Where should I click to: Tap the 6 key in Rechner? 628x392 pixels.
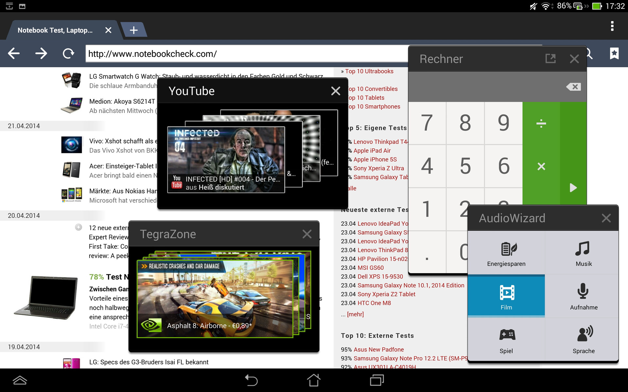click(503, 166)
